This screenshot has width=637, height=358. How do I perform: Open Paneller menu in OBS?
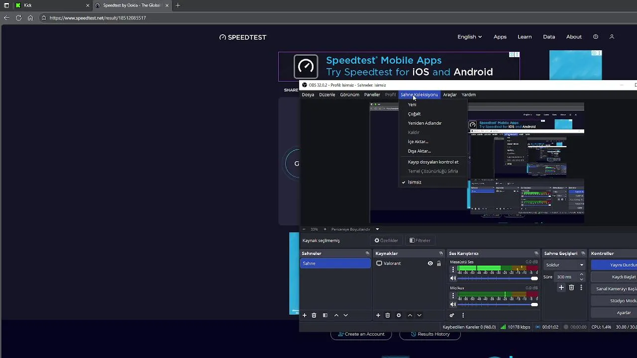point(372,94)
